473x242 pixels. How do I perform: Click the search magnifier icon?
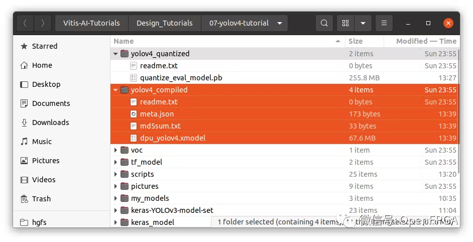(324, 23)
